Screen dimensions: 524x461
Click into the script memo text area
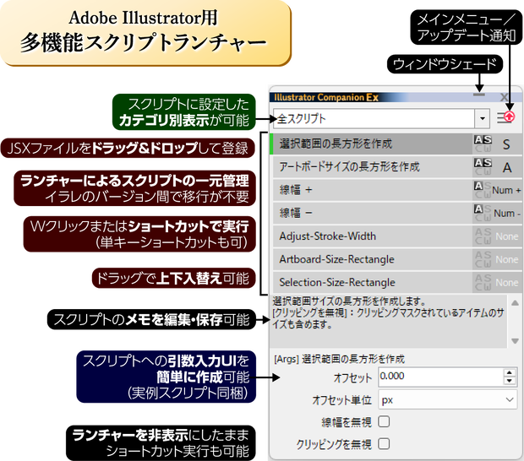(389, 322)
